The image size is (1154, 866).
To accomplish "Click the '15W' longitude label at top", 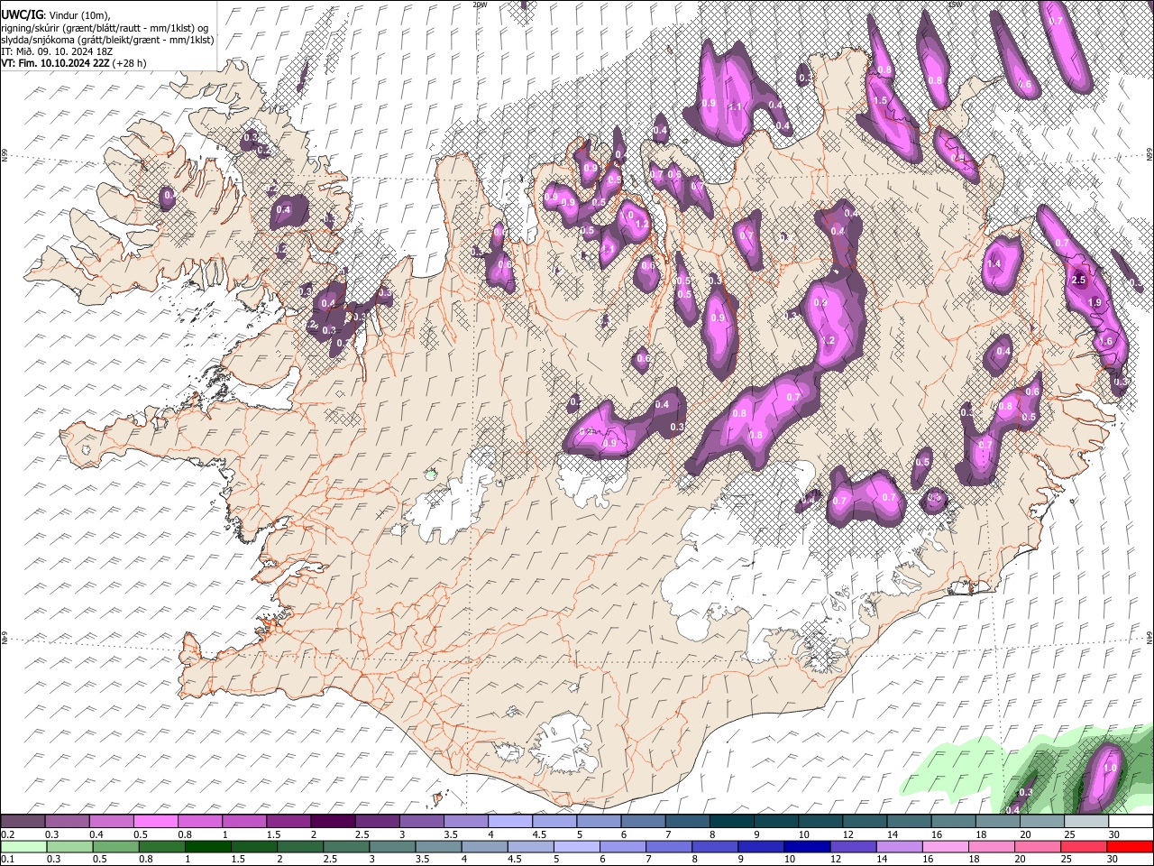I will point(956,5).
